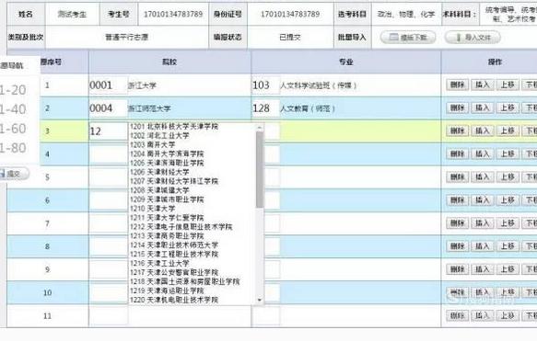
Task: Click the row 3 school code field with 12
Action: (108, 131)
